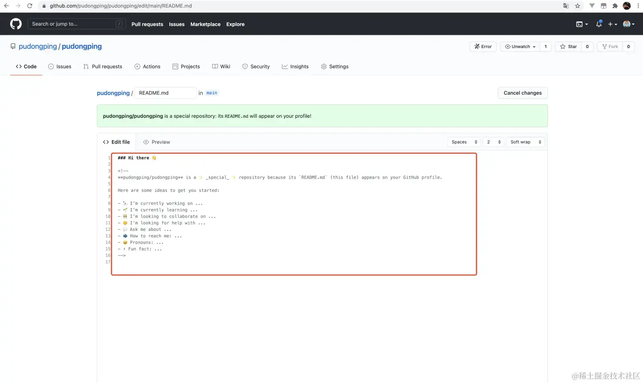Click the Google Translate icon in the address bar

click(x=566, y=6)
